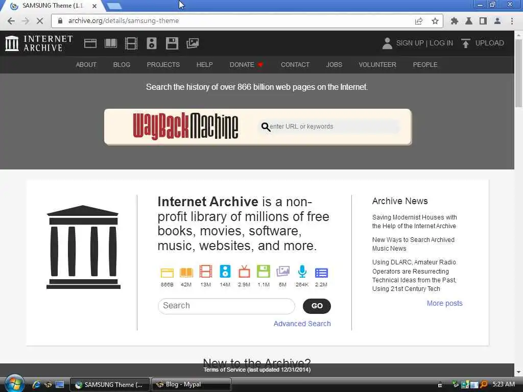Switch to Blog - Mypal taskbar window
This screenshot has height=392, width=523.
tap(192, 384)
